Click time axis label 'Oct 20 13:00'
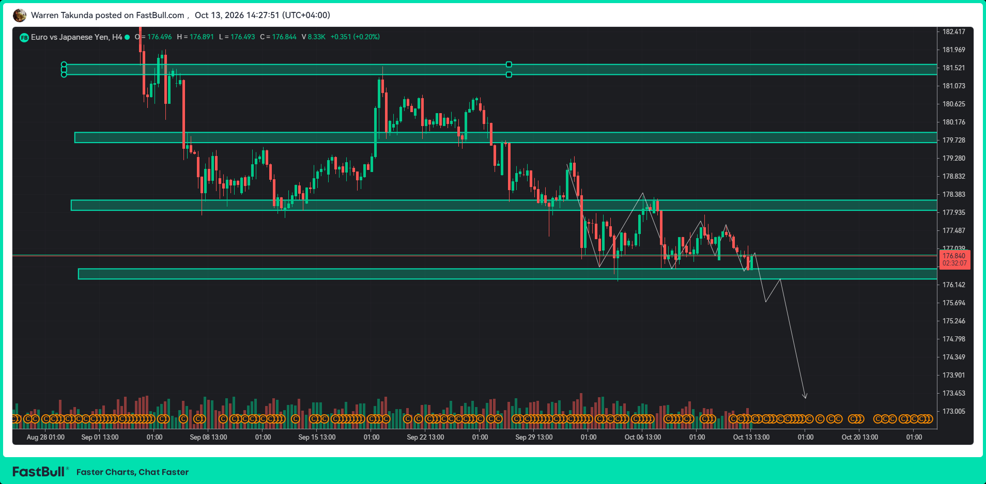Image resolution: width=986 pixels, height=484 pixels. [860, 438]
